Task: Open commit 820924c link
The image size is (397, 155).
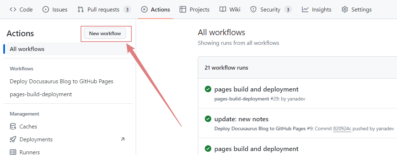Action: coord(342,128)
